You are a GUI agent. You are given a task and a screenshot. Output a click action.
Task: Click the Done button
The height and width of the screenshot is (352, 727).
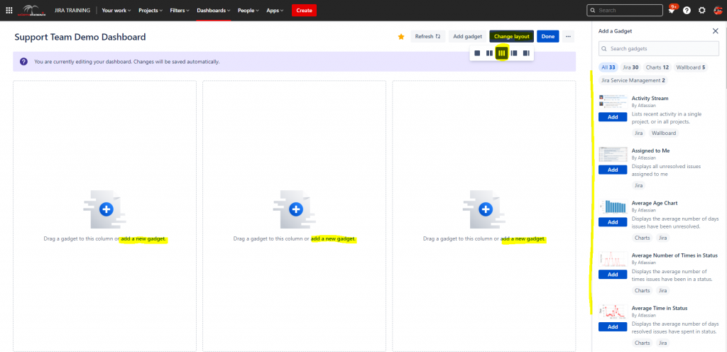point(548,37)
